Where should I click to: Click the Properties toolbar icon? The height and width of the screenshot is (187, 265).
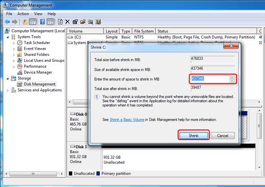click(75, 22)
